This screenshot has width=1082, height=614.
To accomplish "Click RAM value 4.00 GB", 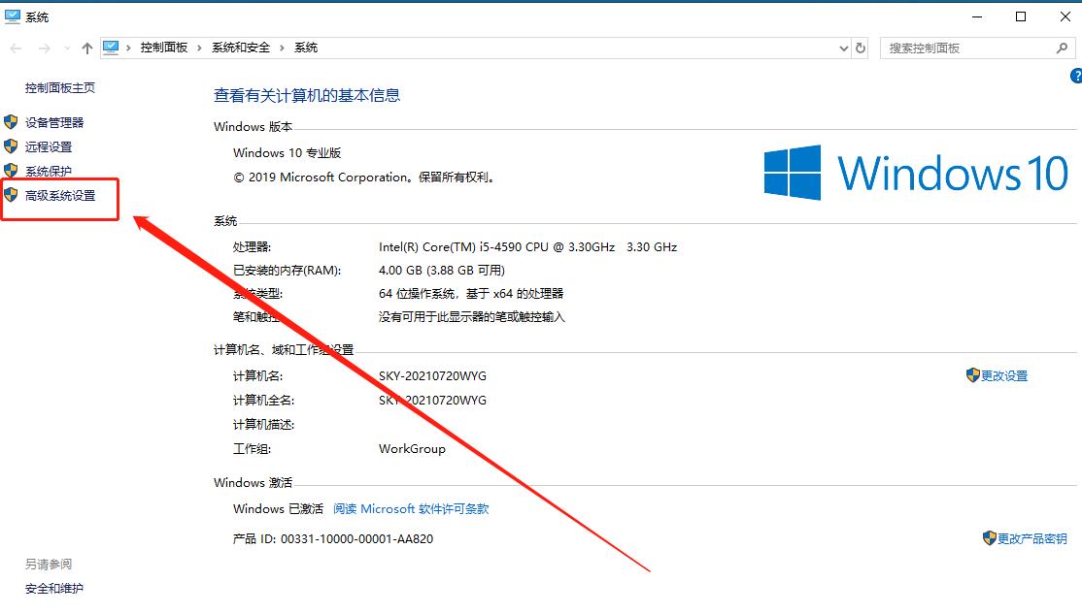I will pyautogui.click(x=442, y=270).
